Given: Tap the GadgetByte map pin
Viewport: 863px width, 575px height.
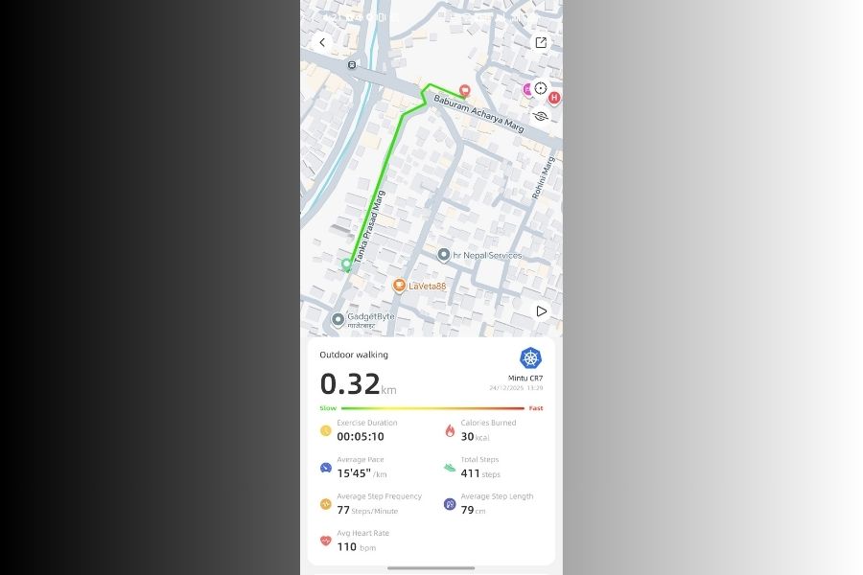Looking at the screenshot, I should tap(338, 319).
